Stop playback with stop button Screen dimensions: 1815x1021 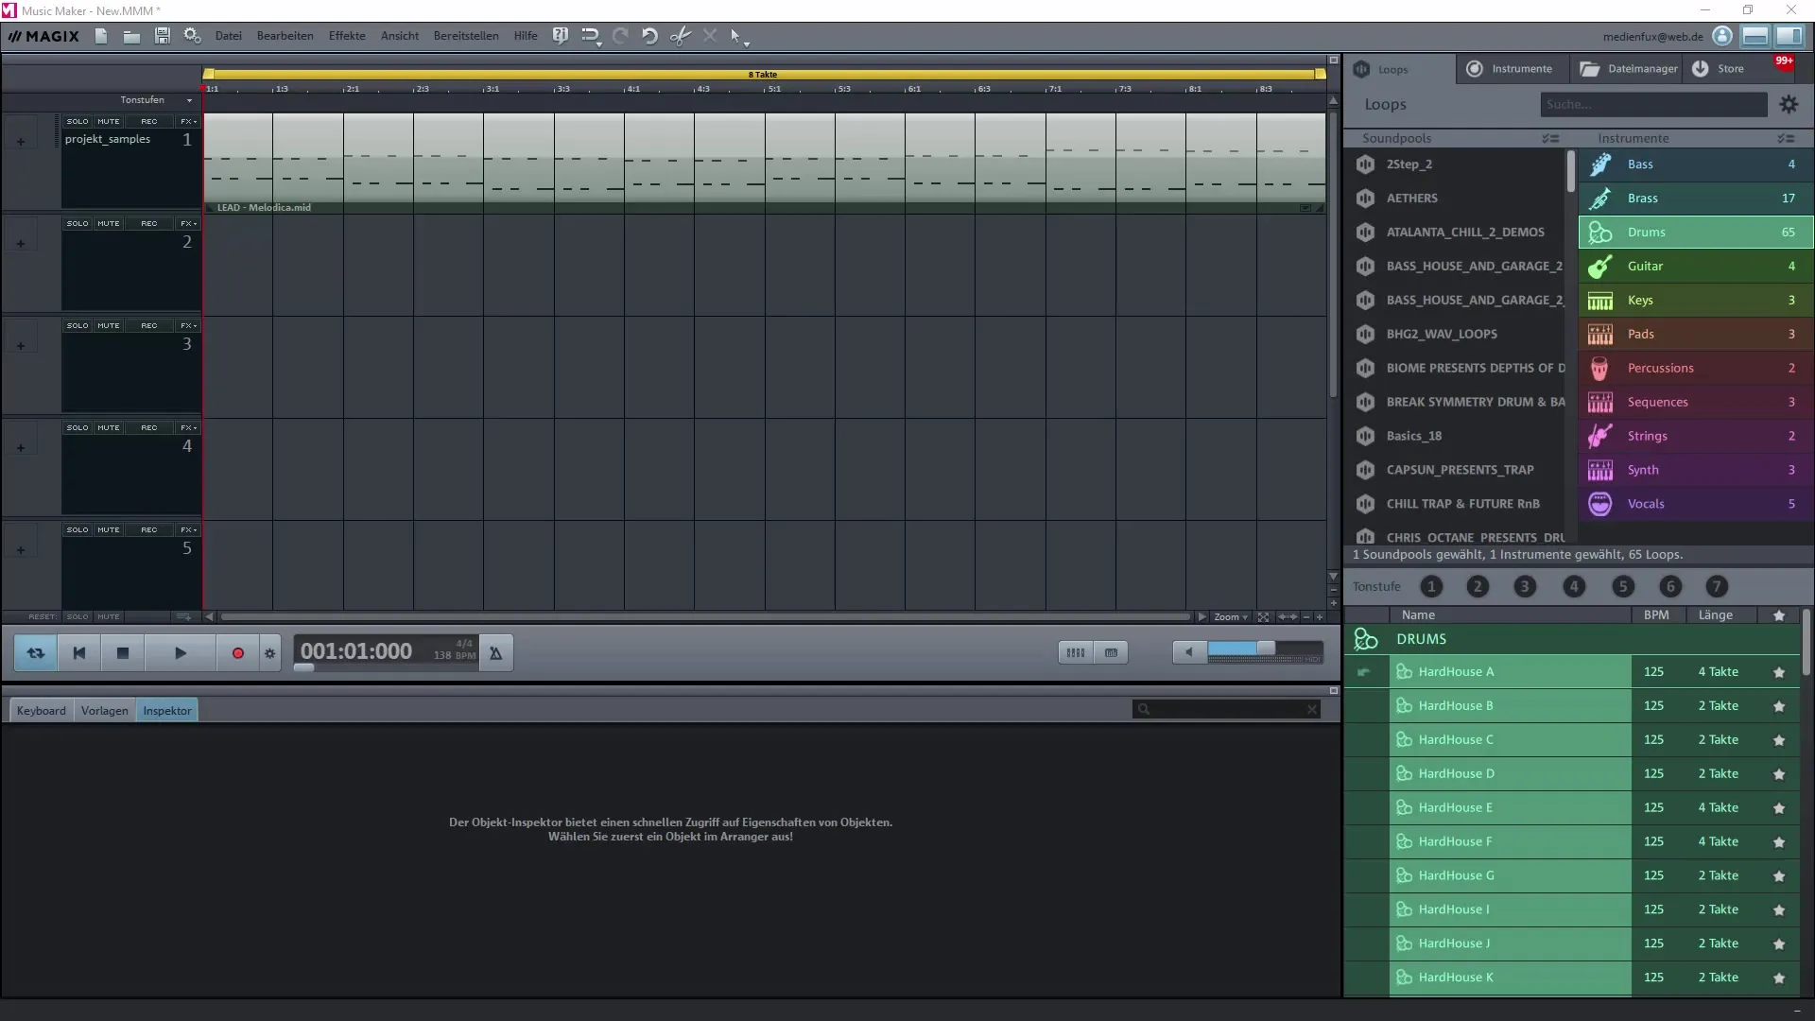pos(123,653)
